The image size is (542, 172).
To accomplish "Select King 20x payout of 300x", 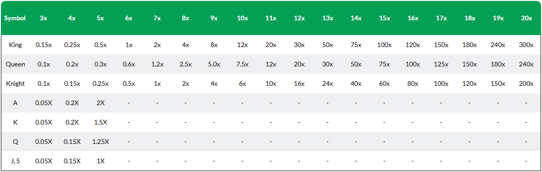I will [526, 45].
